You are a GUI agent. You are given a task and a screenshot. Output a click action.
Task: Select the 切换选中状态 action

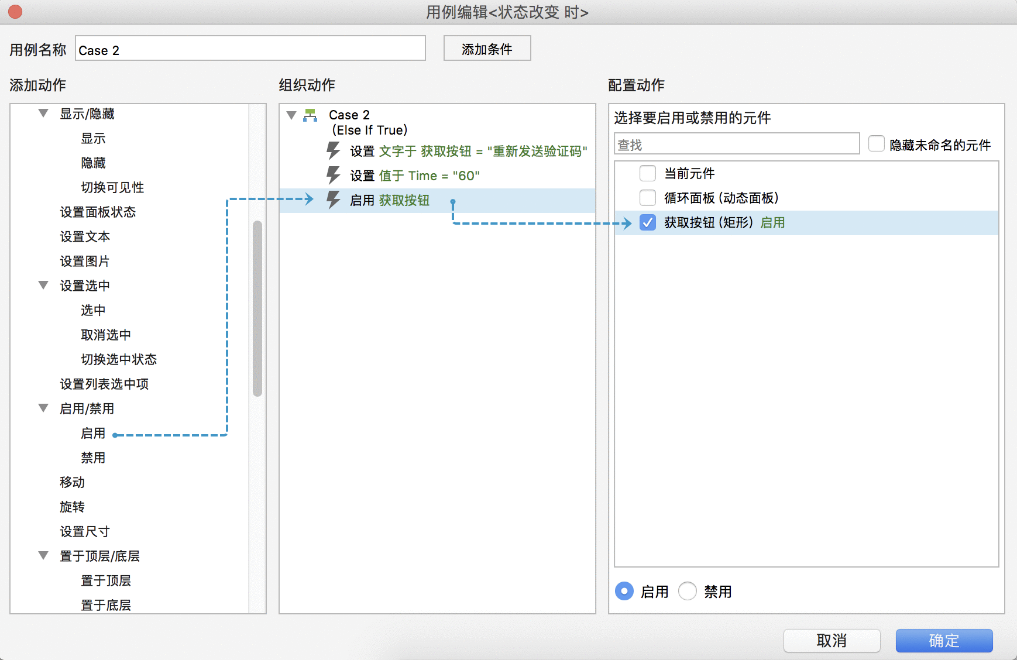tap(119, 359)
